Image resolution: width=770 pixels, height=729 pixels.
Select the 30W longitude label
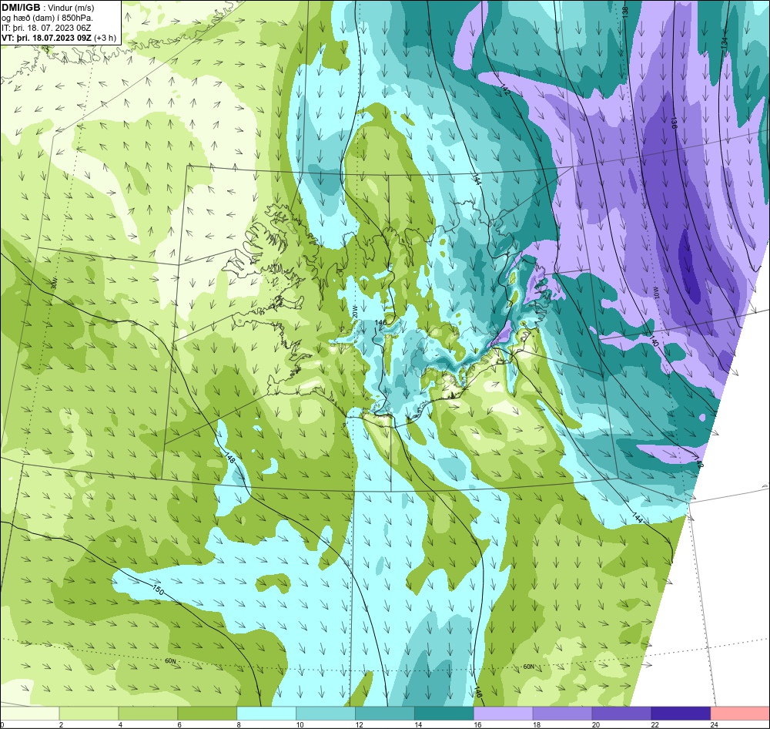[x=54, y=283]
